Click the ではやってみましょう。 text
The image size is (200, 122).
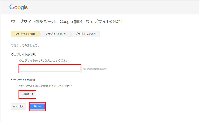point(25,45)
